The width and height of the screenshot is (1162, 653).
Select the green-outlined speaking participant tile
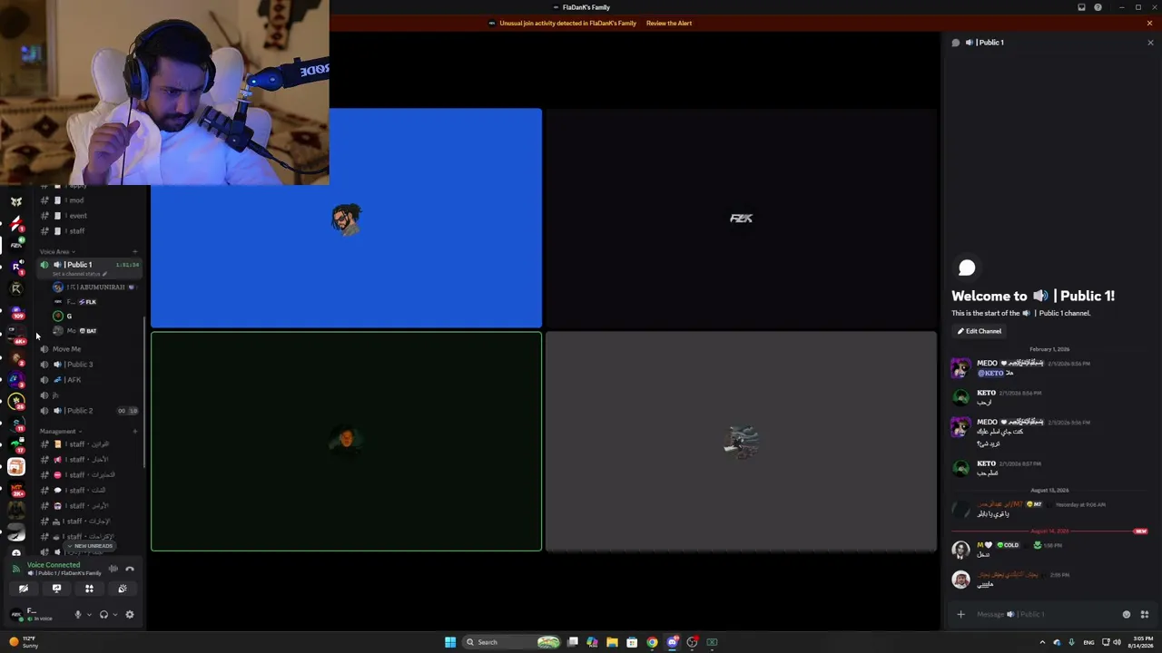346,442
